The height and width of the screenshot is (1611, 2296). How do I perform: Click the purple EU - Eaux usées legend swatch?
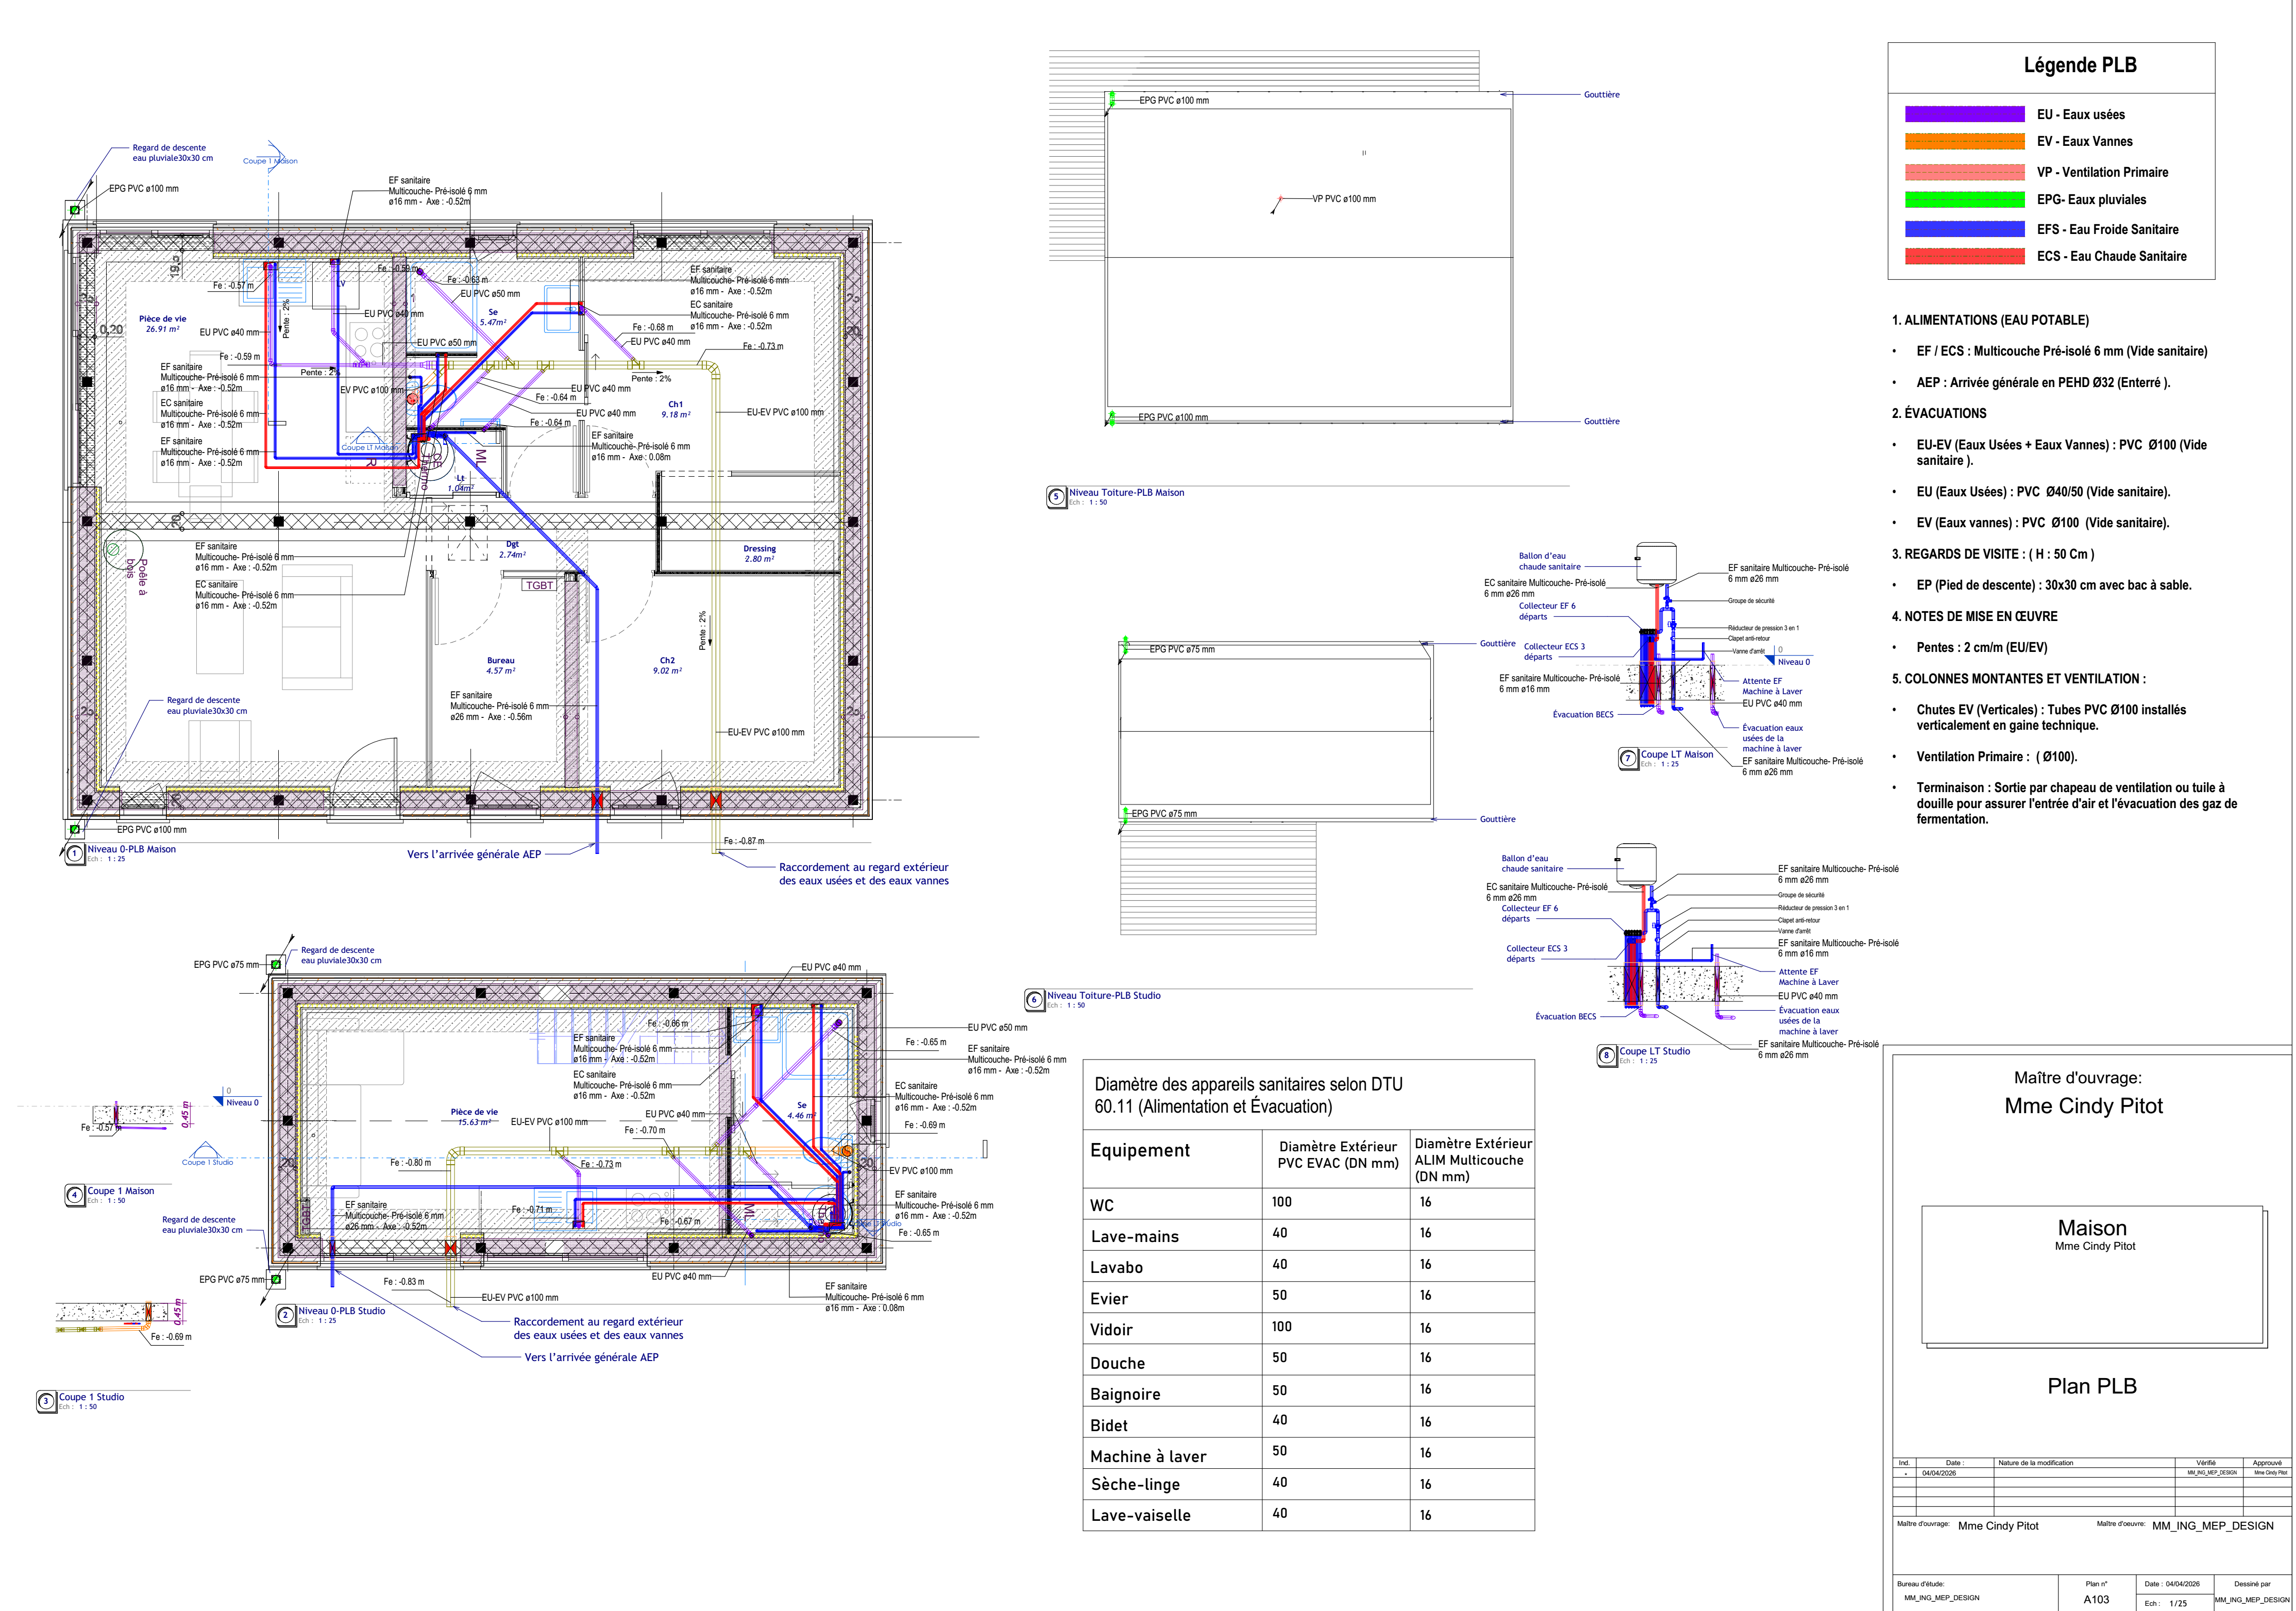(x=1964, y=114)
